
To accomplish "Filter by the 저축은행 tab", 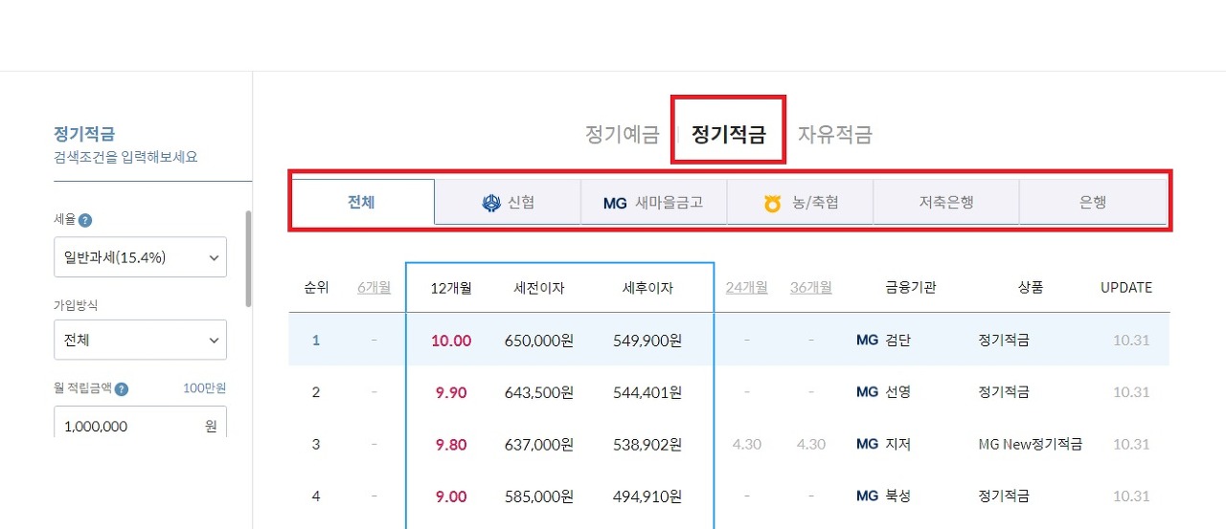I will [946, 202].
